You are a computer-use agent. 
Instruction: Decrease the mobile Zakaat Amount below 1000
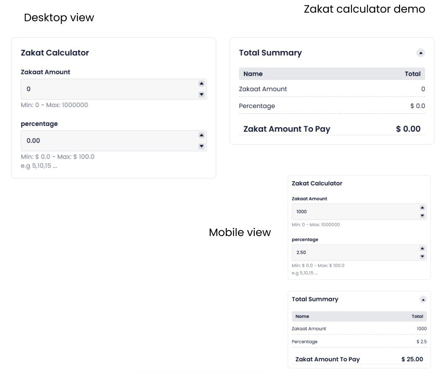point(422,216)
